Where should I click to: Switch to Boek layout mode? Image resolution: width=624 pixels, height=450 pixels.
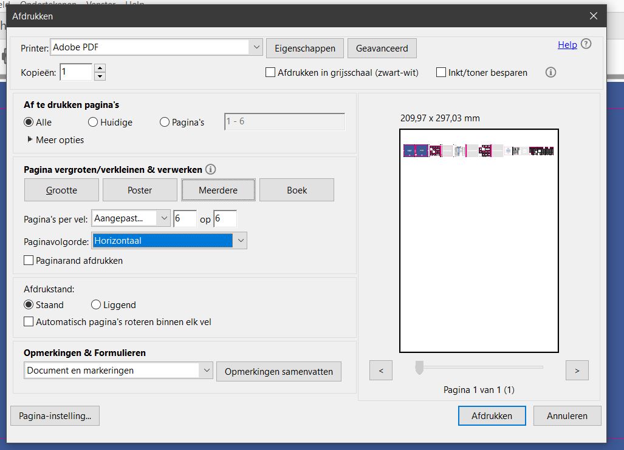pos(297,189)
